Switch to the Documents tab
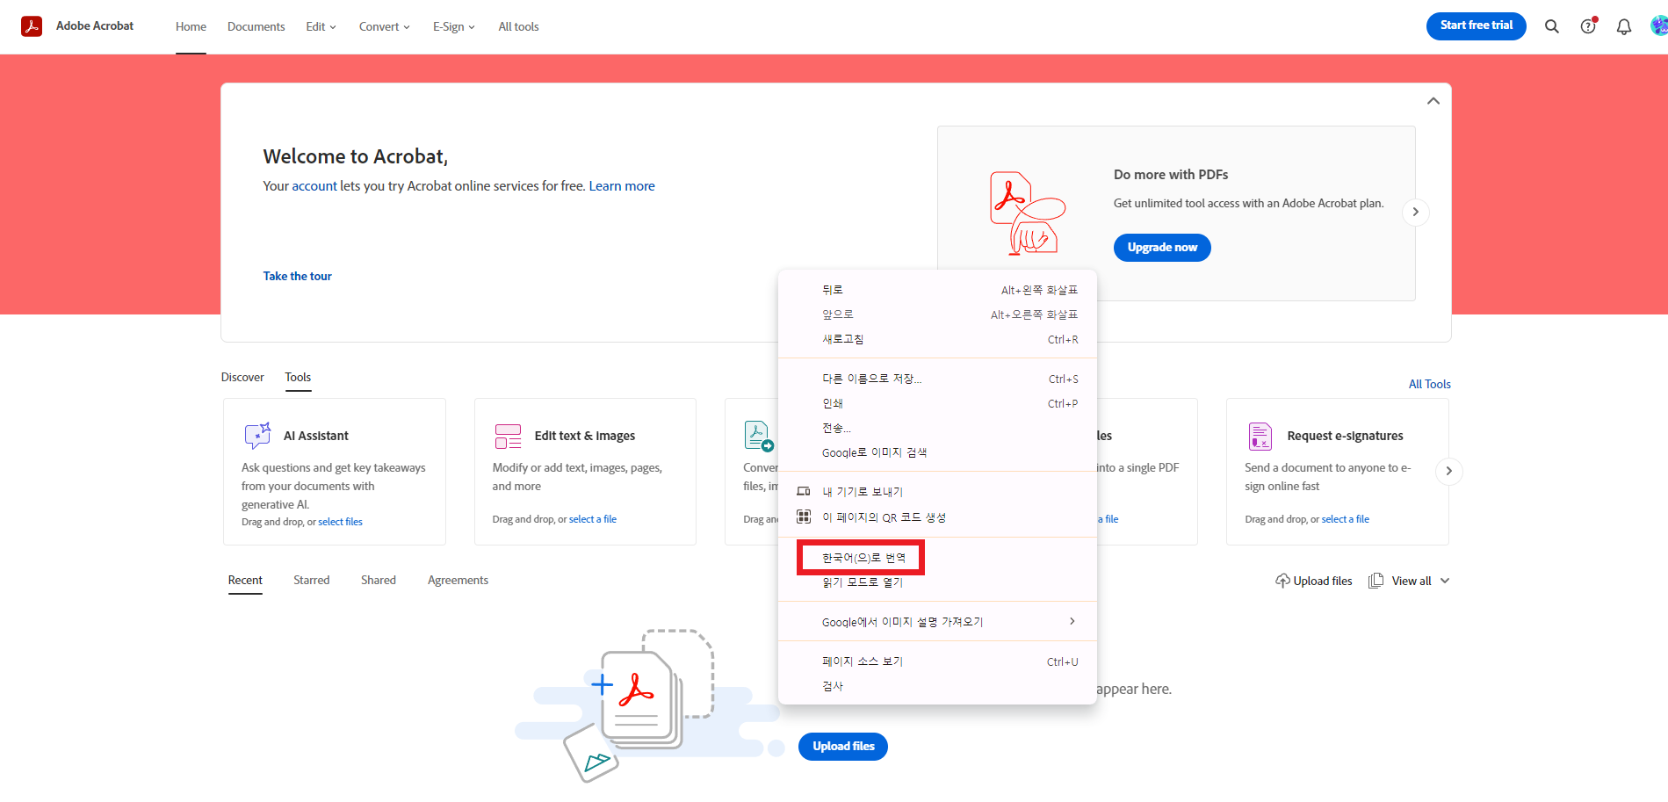 coord(256,26)
